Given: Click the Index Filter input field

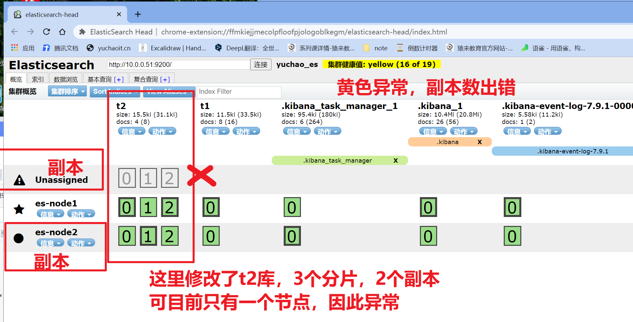Looking at the screenshot, I should pyautogui.click(x=239, y=92).
